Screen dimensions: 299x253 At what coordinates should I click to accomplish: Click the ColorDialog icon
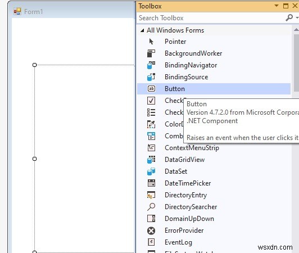click(x=151, y=124)
